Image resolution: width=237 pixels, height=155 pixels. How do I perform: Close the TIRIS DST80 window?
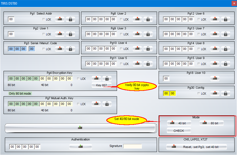coord(234,3)
